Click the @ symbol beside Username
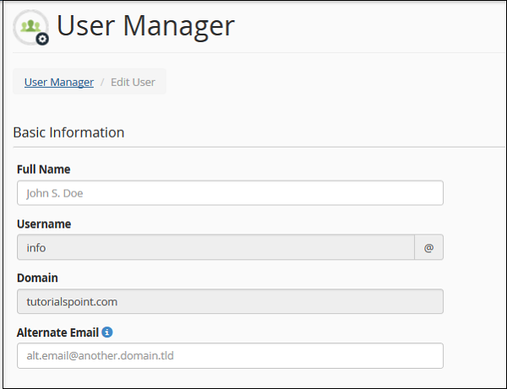507x389 pixels. pos(428,247)
